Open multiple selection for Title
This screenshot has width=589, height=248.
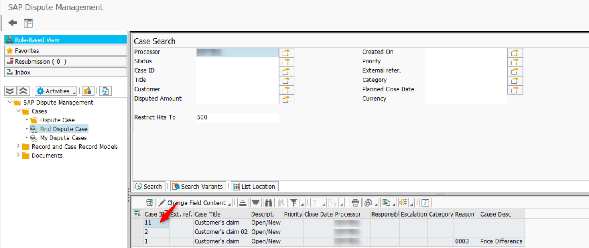[x=286, y=81]
